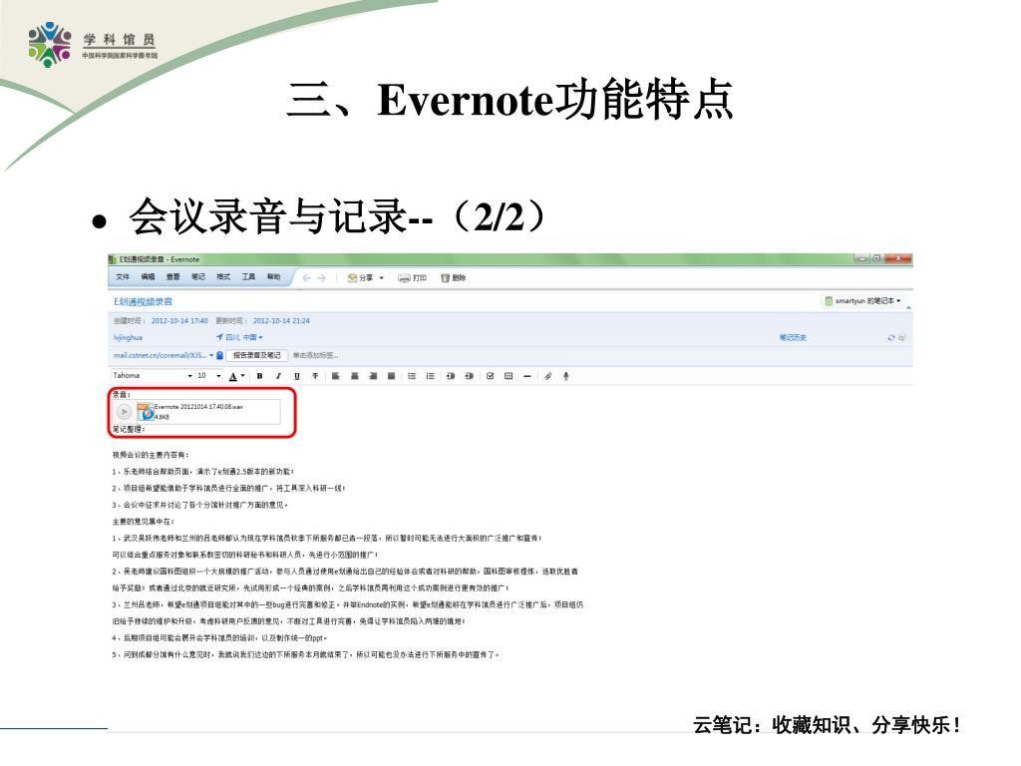
Task: Click the search-in-note magnifier icon
Action: point(902,338)
